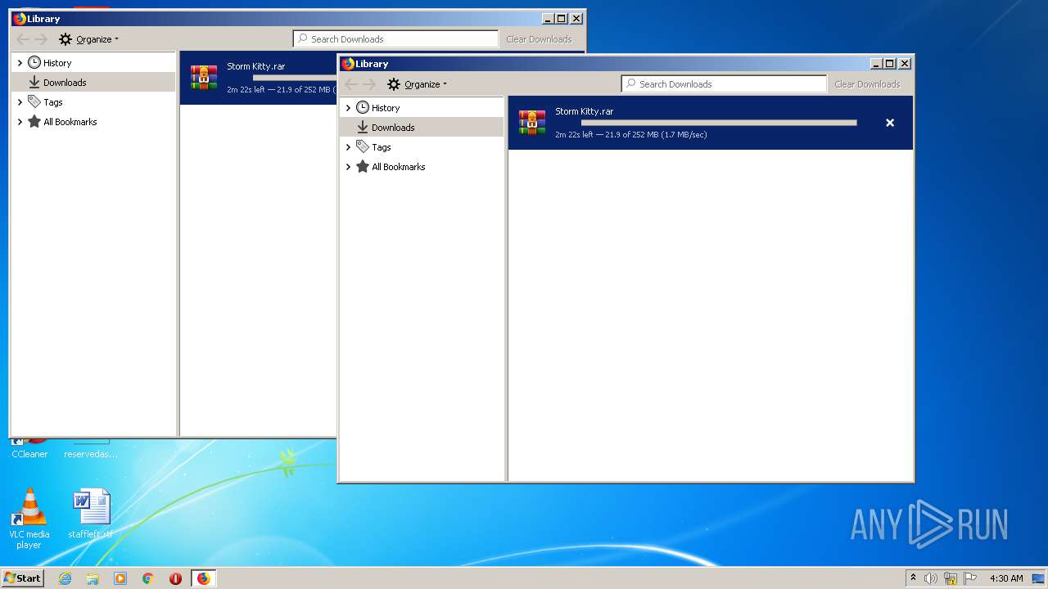
Task: Click network icon in system tray
Action: 951,578
